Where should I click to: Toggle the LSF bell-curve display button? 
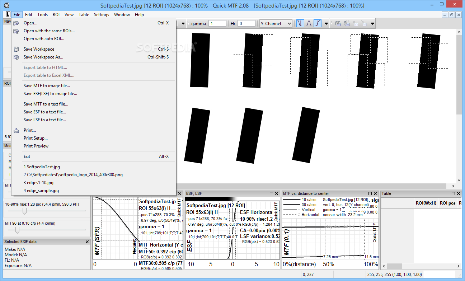tap(309, 24)
